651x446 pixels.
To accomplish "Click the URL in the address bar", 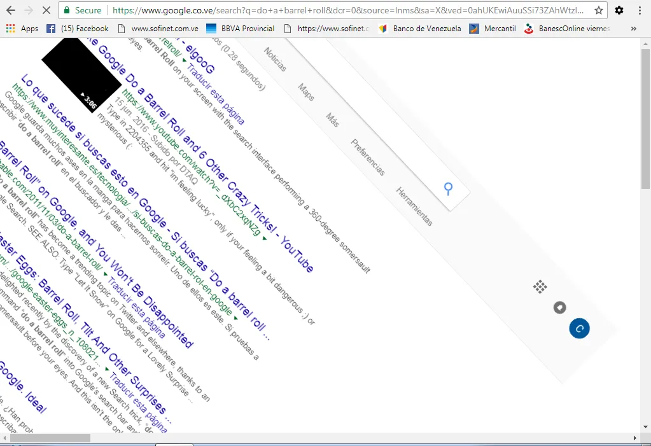I will 348,10.
